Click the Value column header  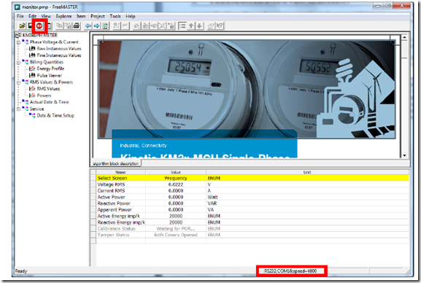176,172
